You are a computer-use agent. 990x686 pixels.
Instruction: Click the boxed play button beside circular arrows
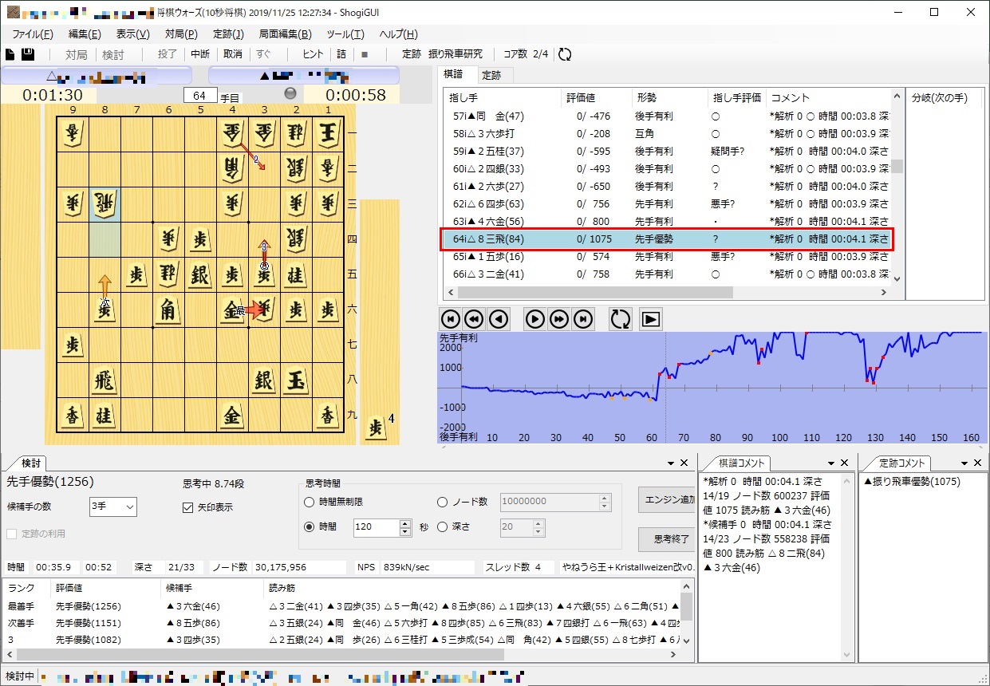651,319
